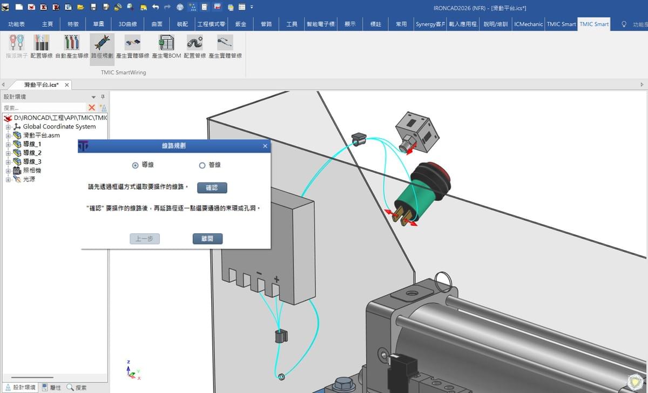The height and width of the screenshot is (393, 648).
Task: Select the 導線 radio button
Action: 136,165
